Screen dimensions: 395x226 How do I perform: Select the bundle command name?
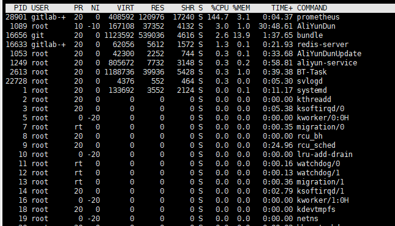(310, 35)
